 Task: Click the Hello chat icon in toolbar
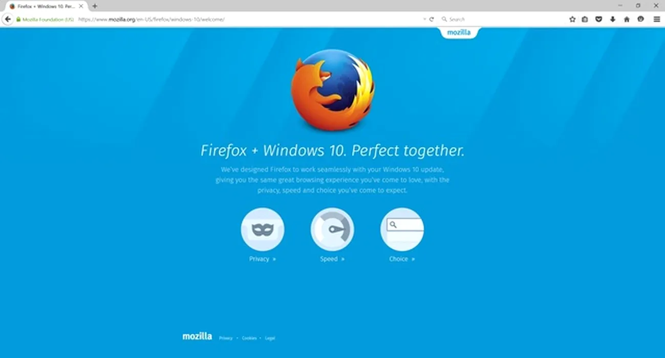click(640, 19)
